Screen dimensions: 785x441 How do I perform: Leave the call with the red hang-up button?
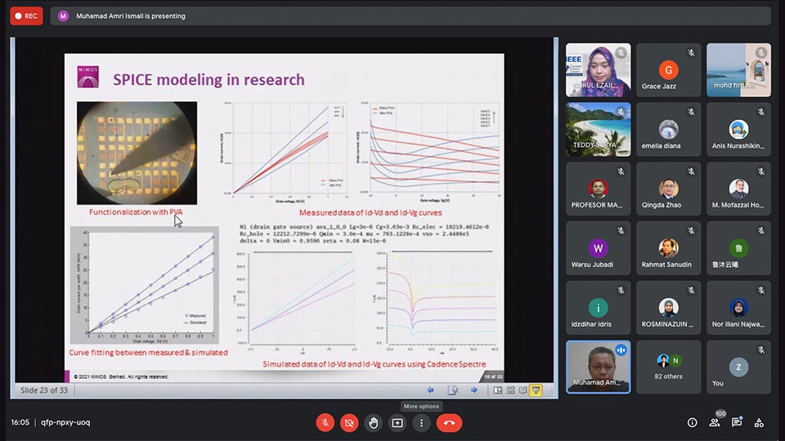point(448,422)
